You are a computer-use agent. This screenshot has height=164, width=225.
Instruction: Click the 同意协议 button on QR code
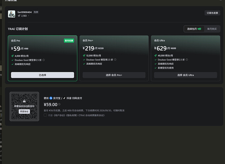tap(24, 112)
